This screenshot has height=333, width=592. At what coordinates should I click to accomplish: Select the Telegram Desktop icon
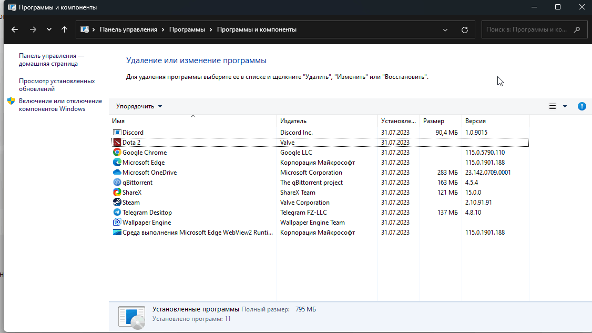(x=117, y=213)
